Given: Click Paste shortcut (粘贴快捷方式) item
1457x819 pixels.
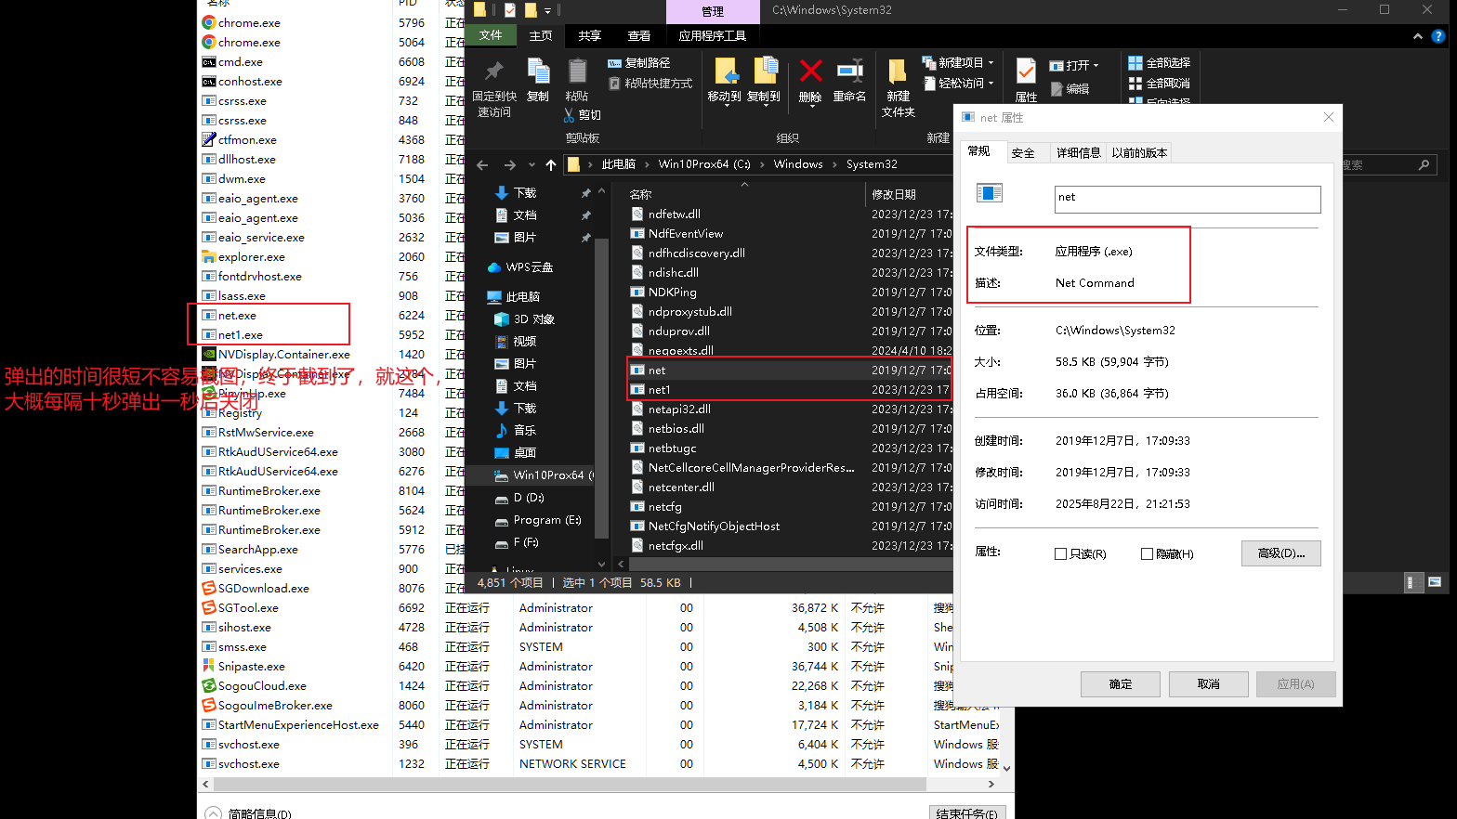Looking at the screenshot, I should pyautogui.click(x=650, y=84).
